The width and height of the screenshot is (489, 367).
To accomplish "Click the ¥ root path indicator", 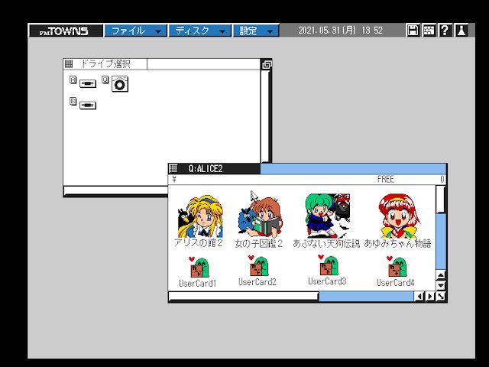I will (x=174, y=179).
